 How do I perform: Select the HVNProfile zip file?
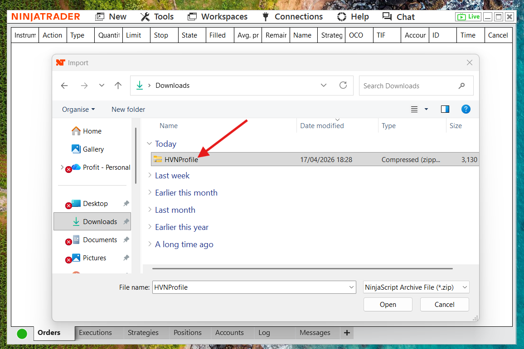[x=315, y=159]
